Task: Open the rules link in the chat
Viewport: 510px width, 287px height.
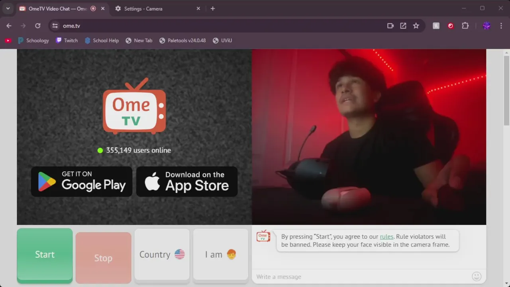Action: pos(386,237)
